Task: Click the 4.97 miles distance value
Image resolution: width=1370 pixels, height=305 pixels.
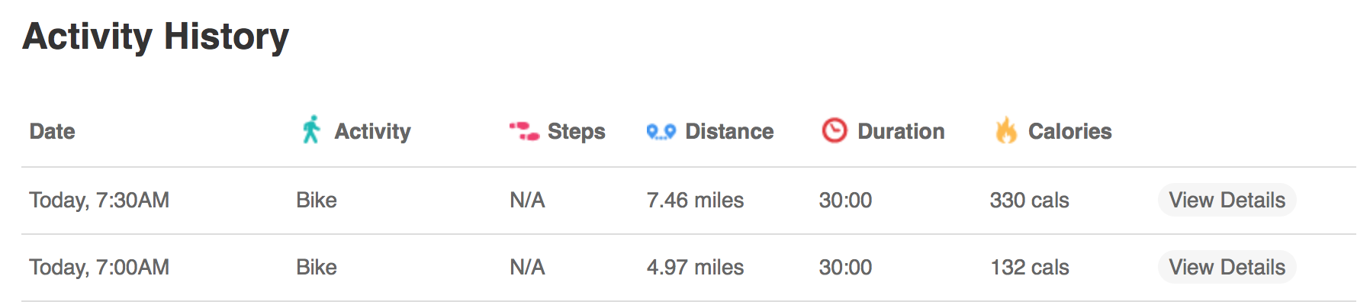Action: [x=695, y=267]
